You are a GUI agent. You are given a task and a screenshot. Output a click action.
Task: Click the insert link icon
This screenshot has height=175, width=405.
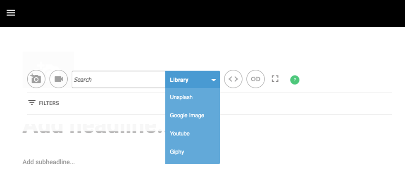pyautogui.click(x=255, y=79)
